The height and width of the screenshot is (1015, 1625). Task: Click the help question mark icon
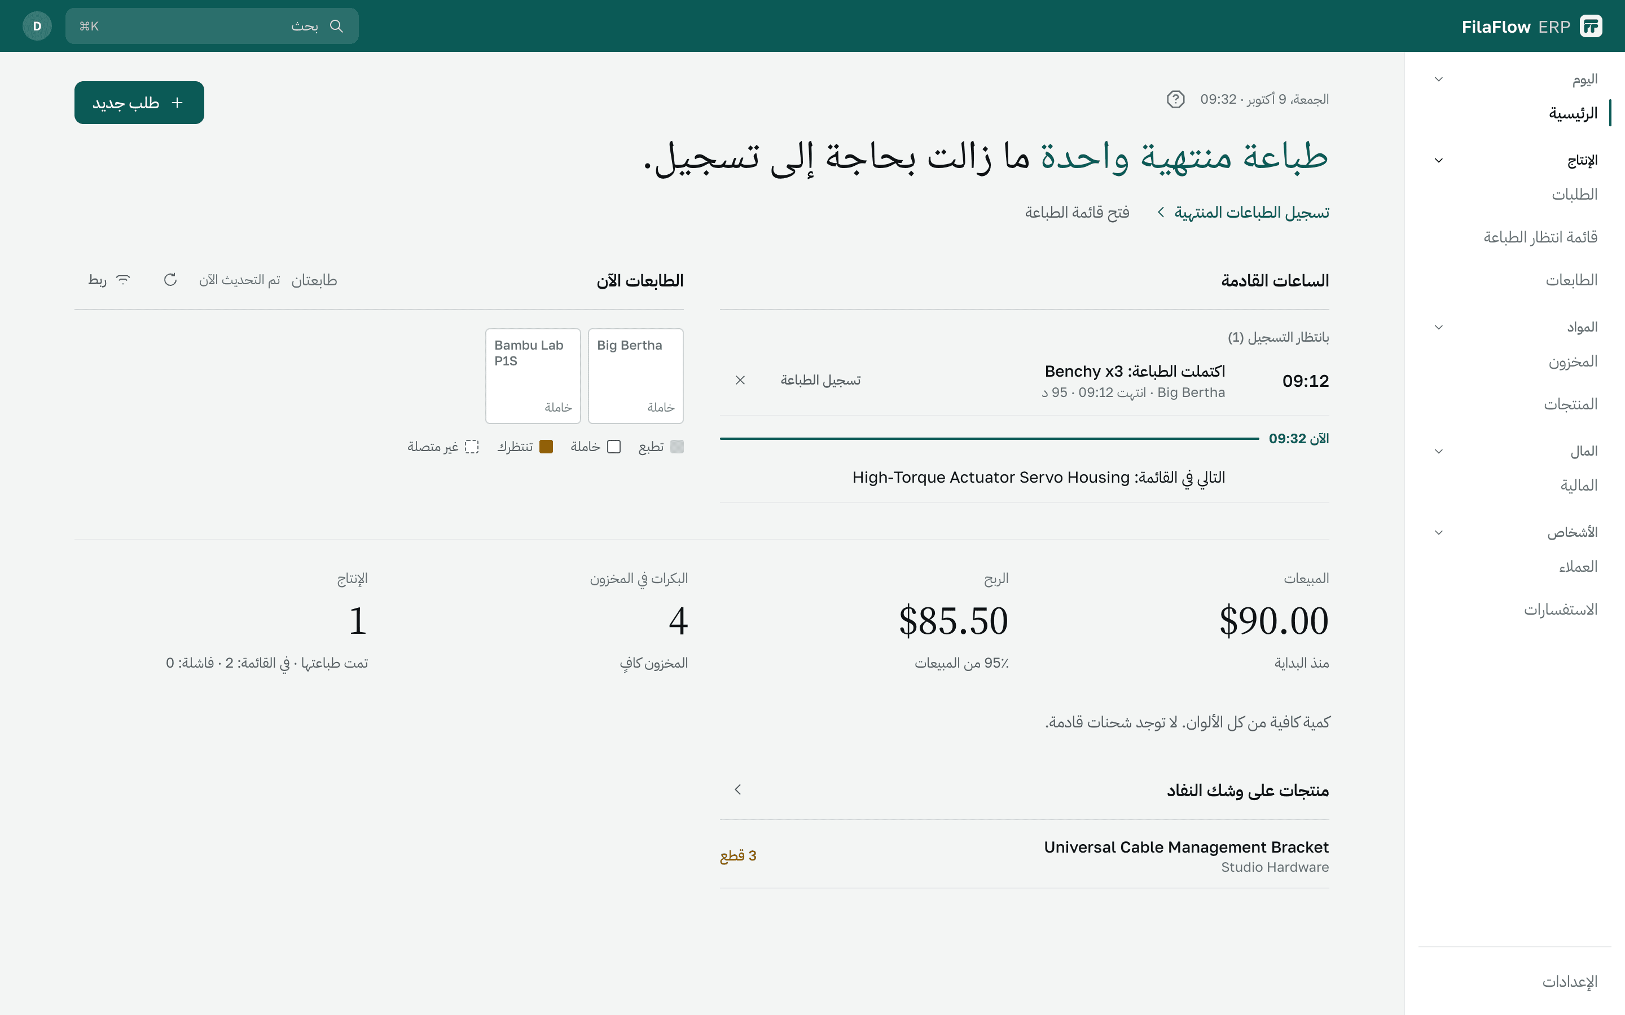pos(1175,99)
